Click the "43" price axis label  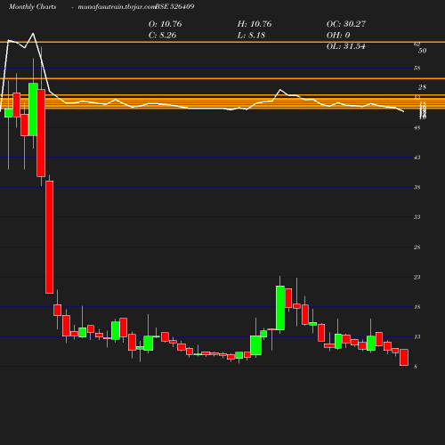417,158
